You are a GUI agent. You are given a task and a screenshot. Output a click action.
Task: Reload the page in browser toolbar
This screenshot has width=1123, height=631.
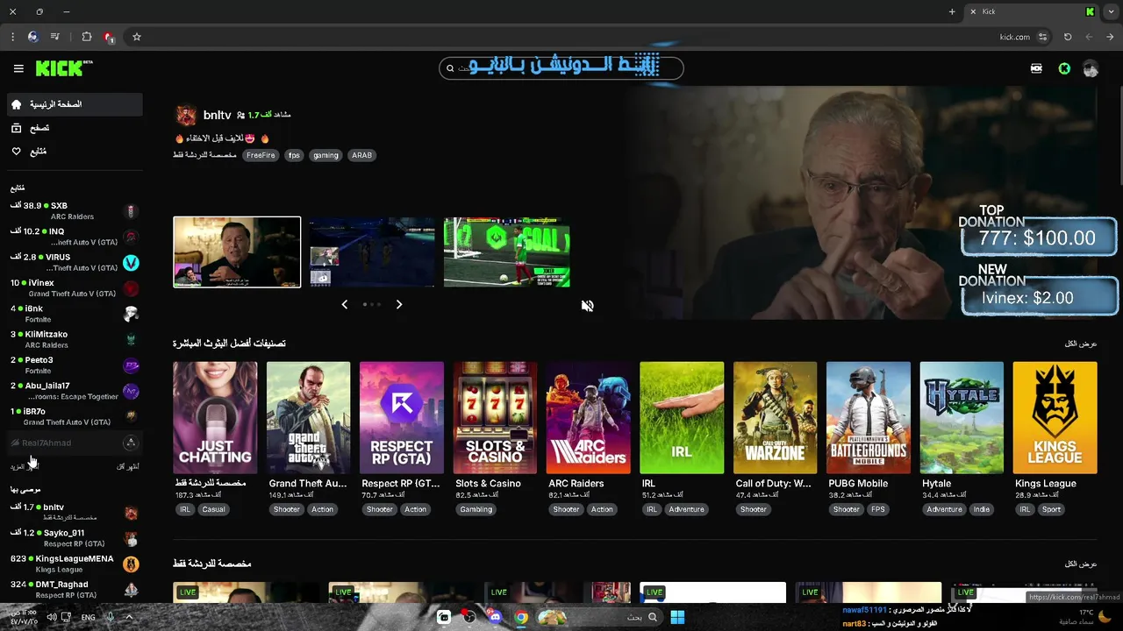[1068, 37]
